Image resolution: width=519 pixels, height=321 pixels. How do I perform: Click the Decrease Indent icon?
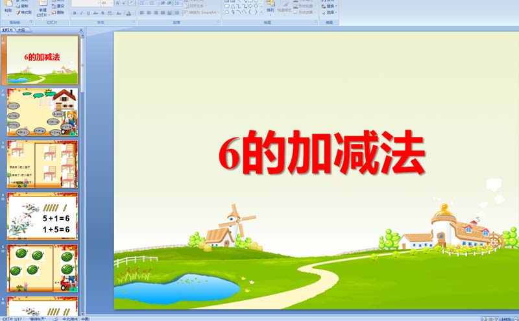pos(163,3)
